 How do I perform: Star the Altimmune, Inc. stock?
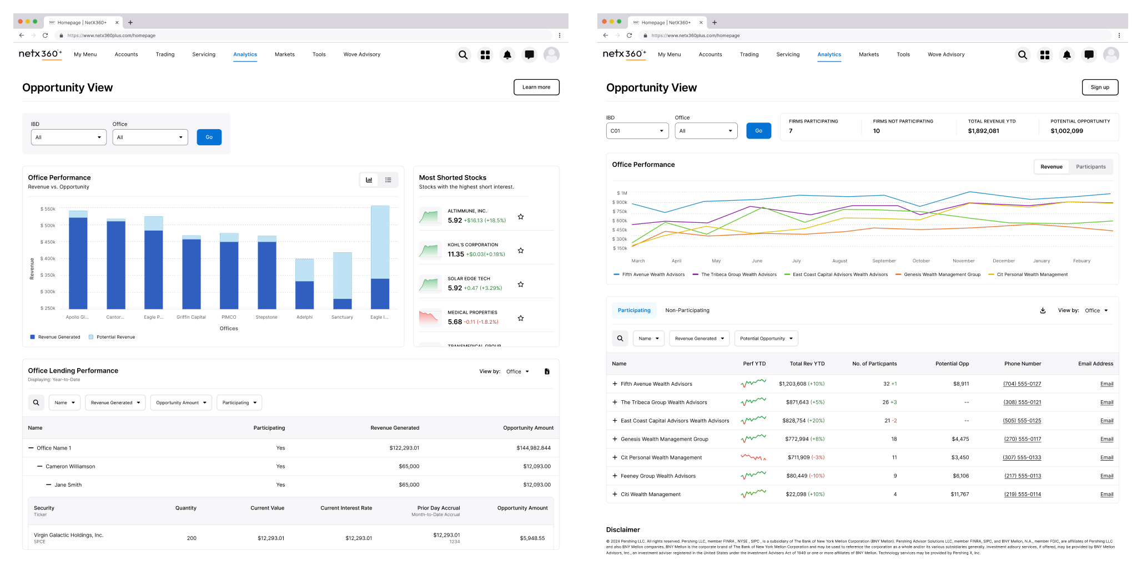(x=521, y=217)
